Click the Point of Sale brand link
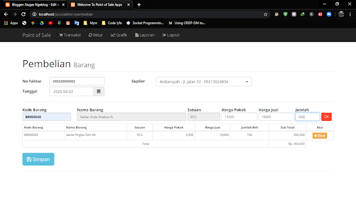Screen dimensions: 356x210 pos(37,35)
